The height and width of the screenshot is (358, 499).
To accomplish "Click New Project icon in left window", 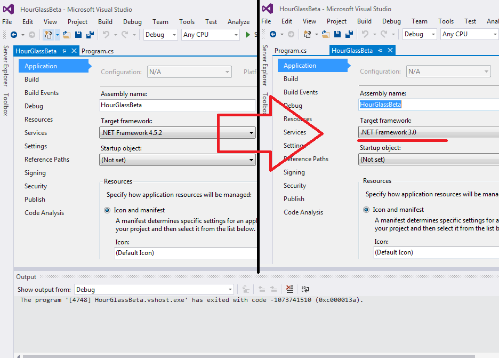I will [x=49, y=34].
